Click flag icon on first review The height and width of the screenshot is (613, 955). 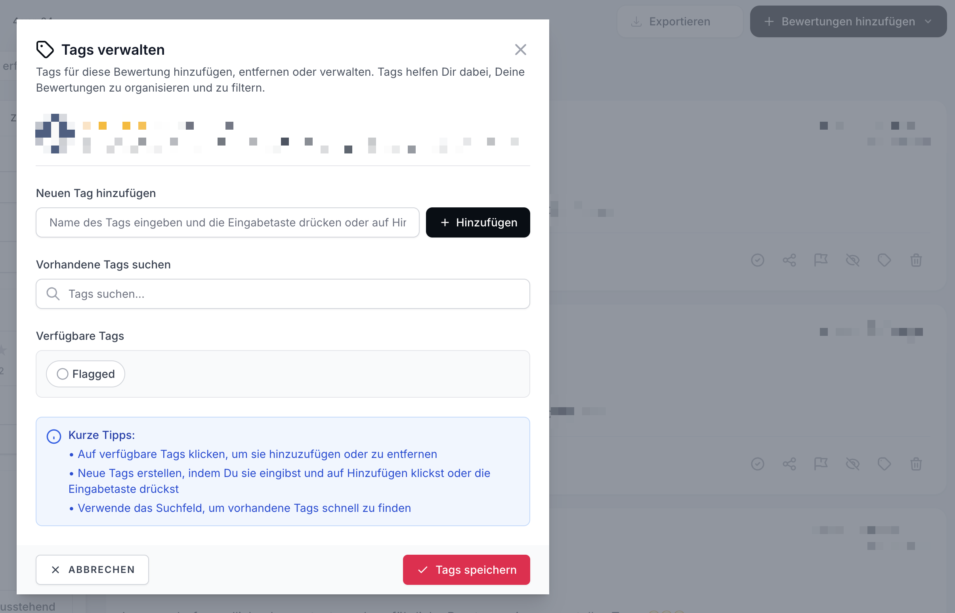pyautogui.click(x=821, y=261)
